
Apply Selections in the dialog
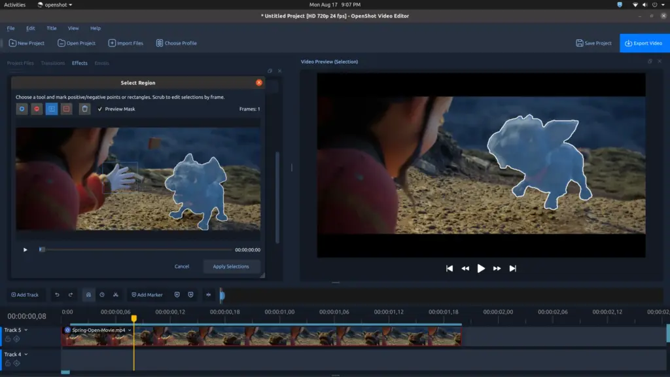coord(231,266)
